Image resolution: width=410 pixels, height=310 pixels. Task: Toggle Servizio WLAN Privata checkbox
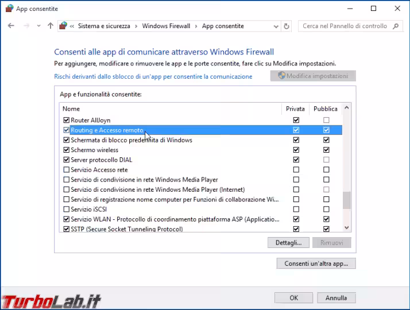[x=296, y=219]
